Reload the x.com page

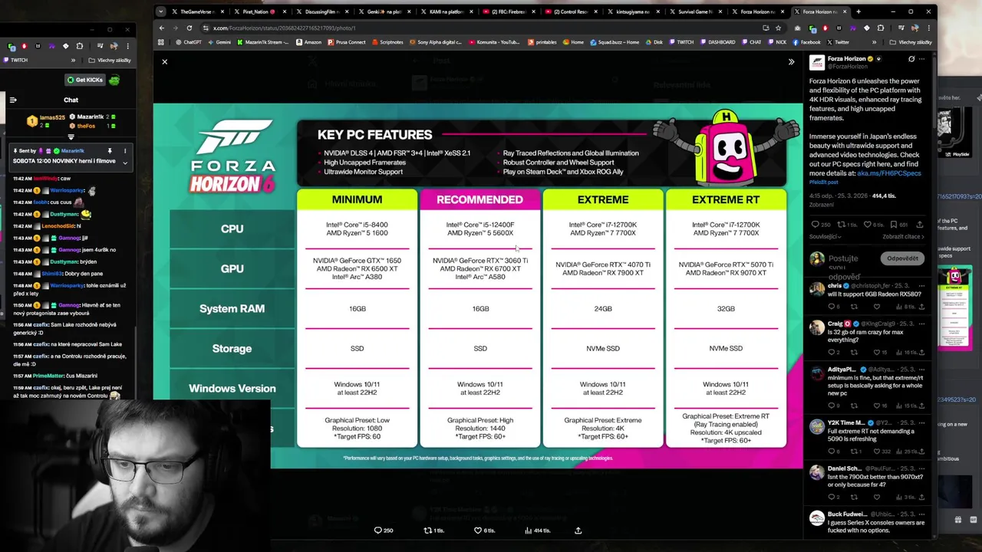click(x=189, y=28)
